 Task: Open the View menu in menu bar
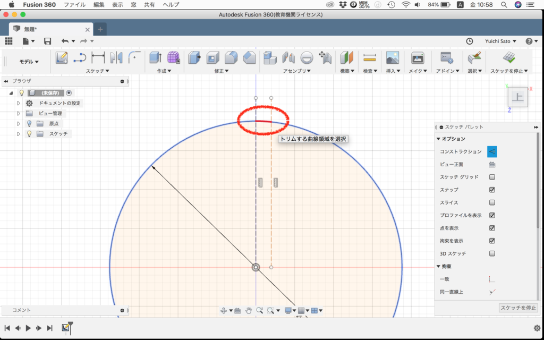pos(117,5)
